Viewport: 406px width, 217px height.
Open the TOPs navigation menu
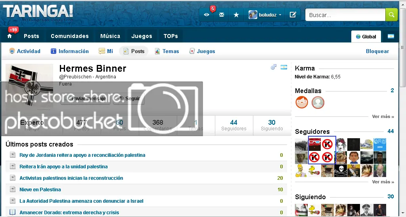(170, 36)
